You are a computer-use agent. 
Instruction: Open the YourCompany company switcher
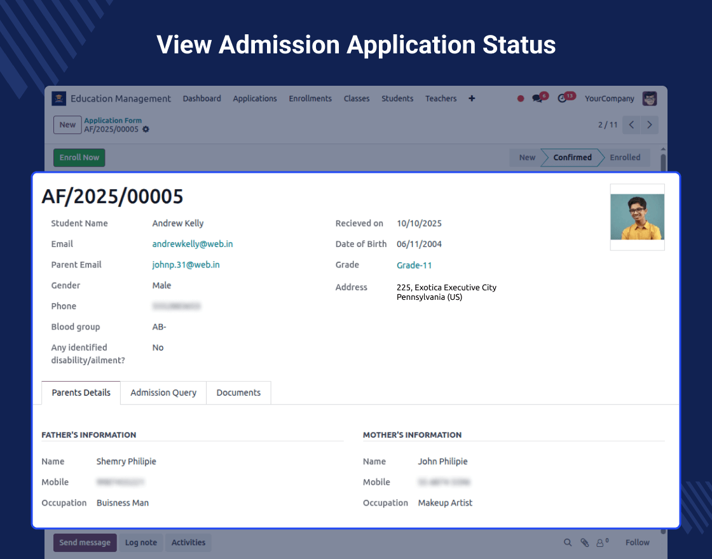(x=610, y=98)
